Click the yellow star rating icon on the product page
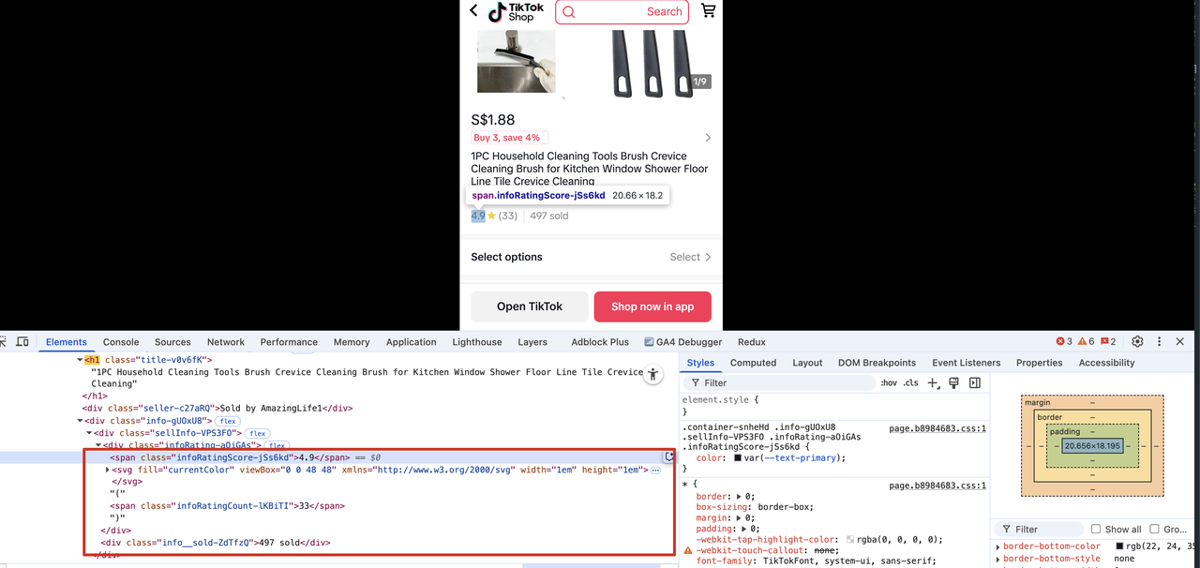 (x=491, y=216)
